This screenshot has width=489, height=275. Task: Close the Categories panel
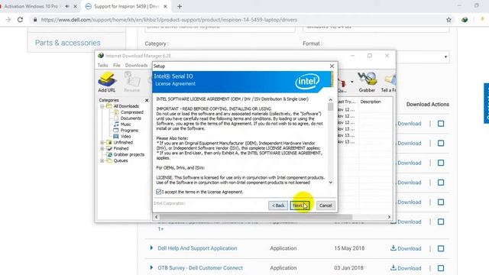[x=147, y=100]
